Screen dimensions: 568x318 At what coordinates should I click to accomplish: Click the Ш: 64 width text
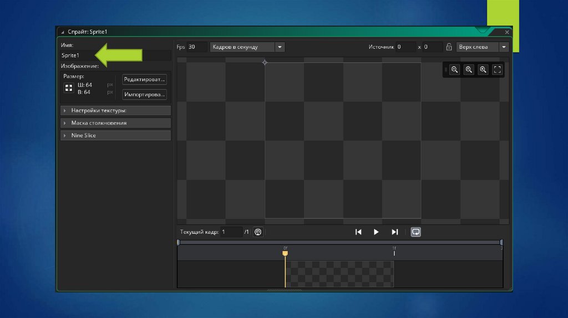coord(85,85)
